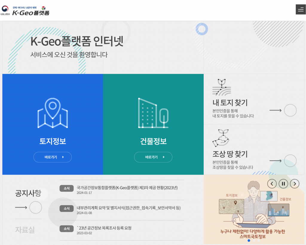This screenshot has width=306, height=245.
Task: Open notice 내부관리계획 요약 및 별지서식
Action: click(128, 208)
